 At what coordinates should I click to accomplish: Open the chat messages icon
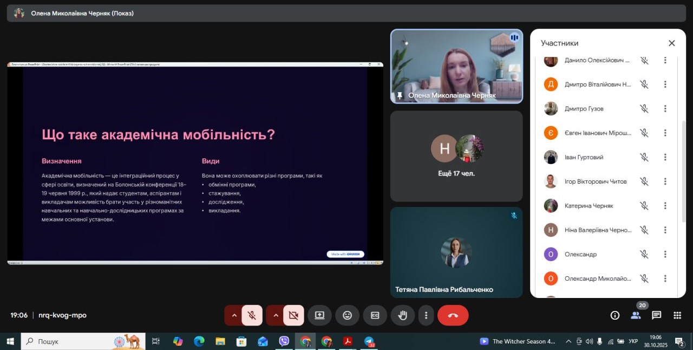tap(656, 315)
